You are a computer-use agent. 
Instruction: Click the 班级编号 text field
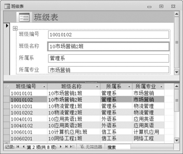[108, 34]
